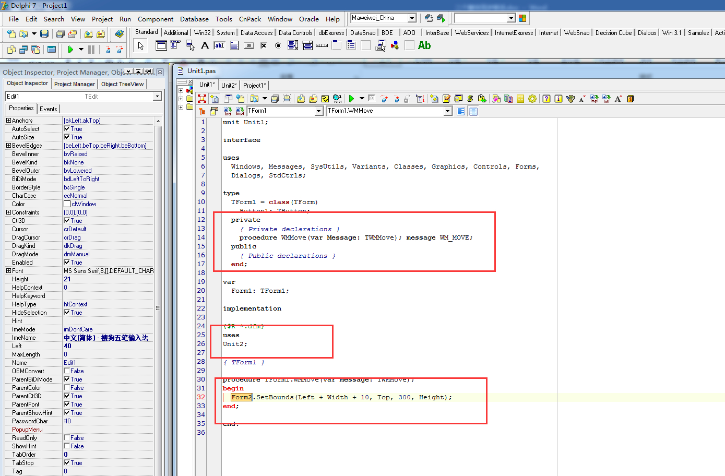This screenshot has width=725, height=476.
Task: Select the Win32 component palette tab
Action: pos(203,32)
